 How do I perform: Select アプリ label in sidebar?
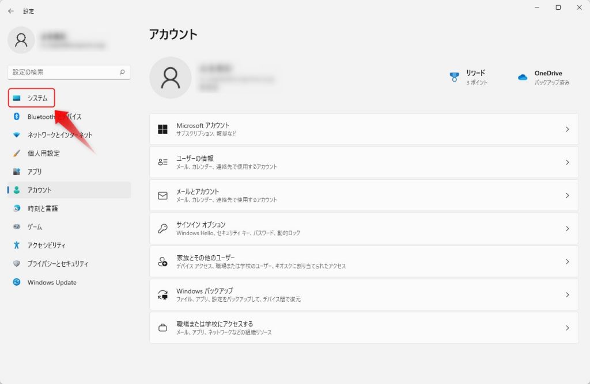pyautogui.click(x=35, y=171)
